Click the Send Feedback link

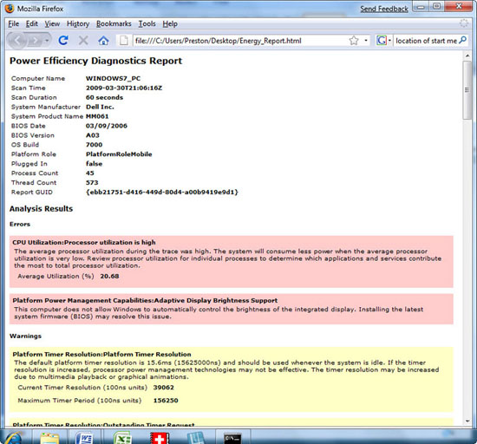[x=384, y=9]
